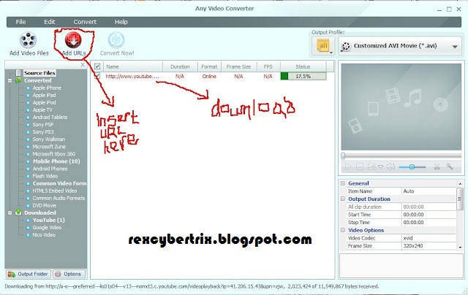Open the snapshot dropdown arrow in player

click(x=380, y=167)
